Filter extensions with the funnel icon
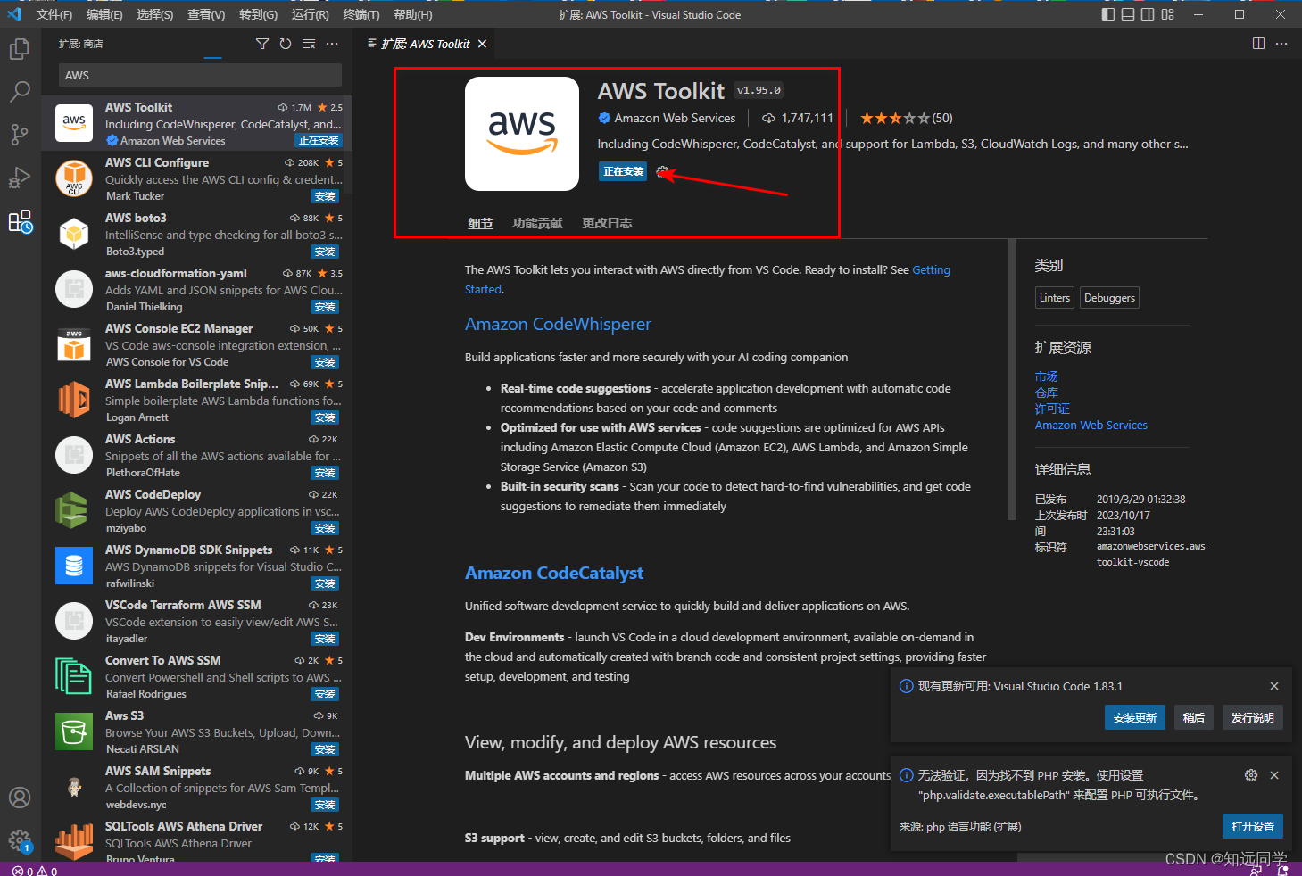The image size is (1302, 876). [261, 44]
